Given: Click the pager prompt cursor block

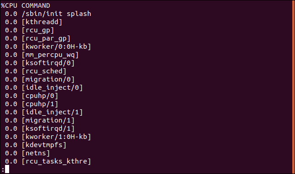Looking at the screenshot, I should point(7,169).
